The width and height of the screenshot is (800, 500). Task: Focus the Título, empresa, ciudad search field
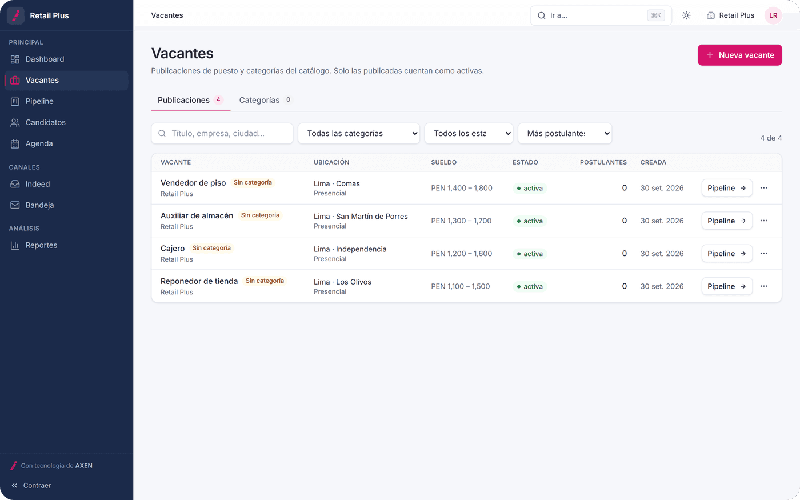(x=222, y=134)
